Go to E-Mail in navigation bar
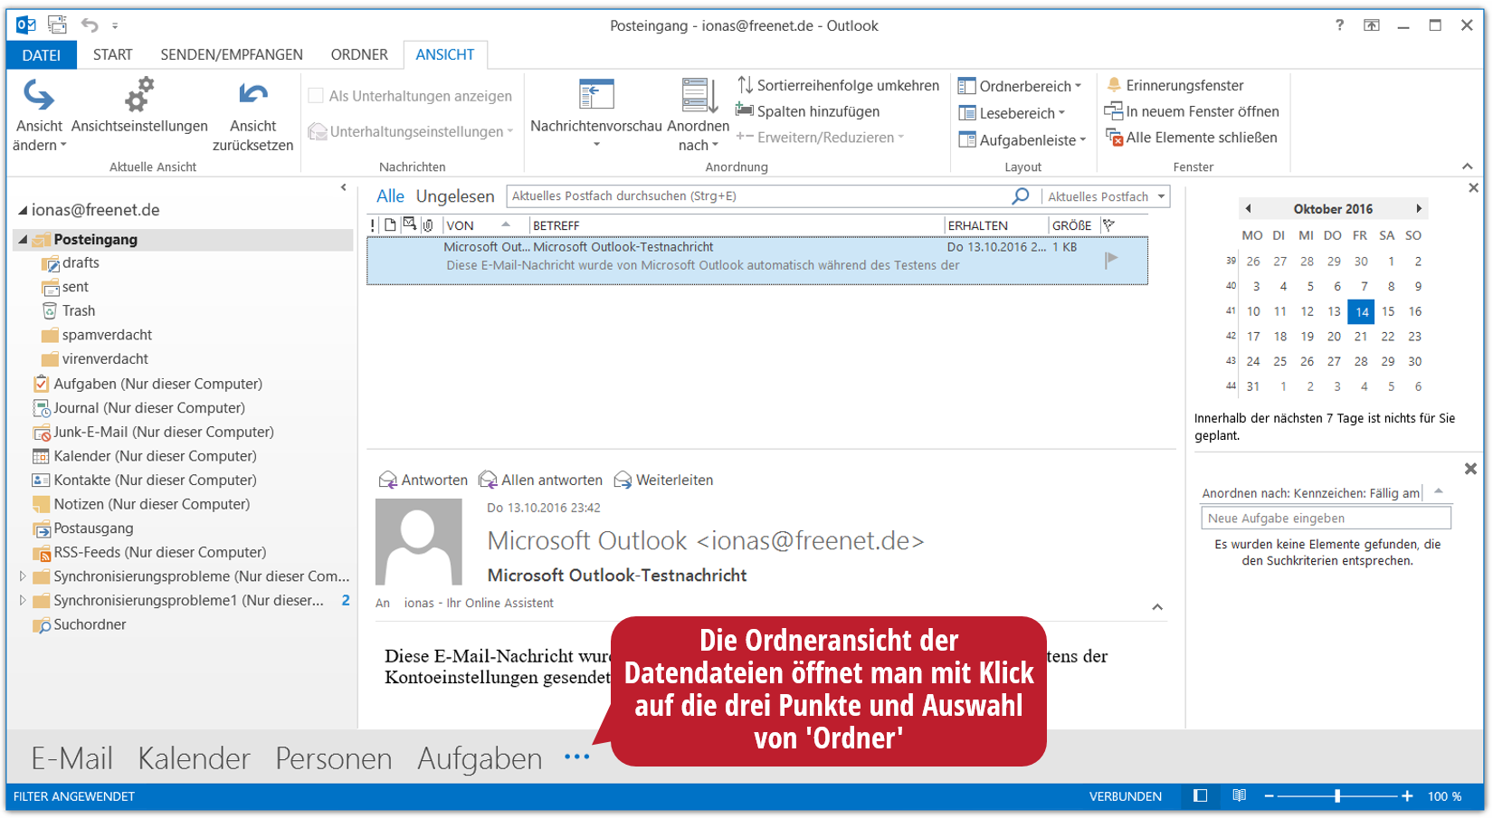The image size is (1493, 819). pos(72,758)
